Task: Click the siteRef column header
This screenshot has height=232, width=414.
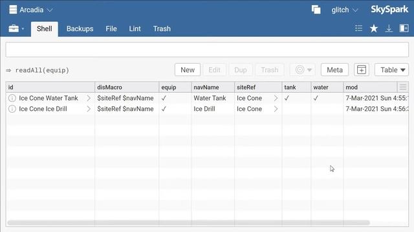Action: coord(258,88)
